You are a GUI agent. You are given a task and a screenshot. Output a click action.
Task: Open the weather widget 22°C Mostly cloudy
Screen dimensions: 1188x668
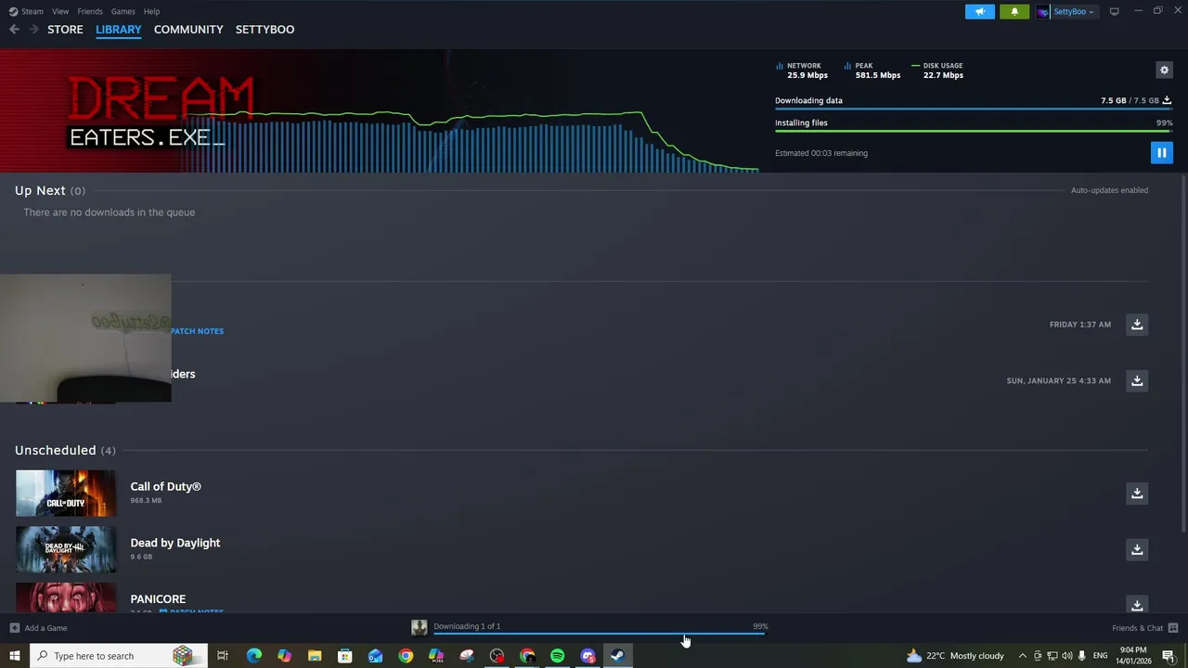pos(955,656)
